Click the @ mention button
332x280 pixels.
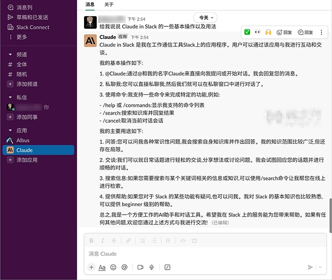coord(124,267)
